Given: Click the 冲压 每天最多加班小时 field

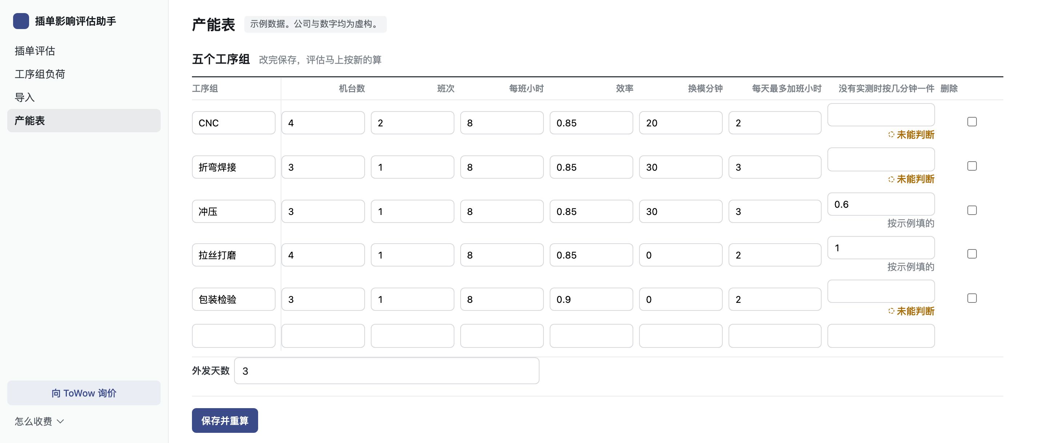Looking at the screenshot, I should point(775,211).
